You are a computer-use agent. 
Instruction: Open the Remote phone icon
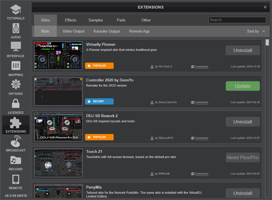tap(16, 179)
